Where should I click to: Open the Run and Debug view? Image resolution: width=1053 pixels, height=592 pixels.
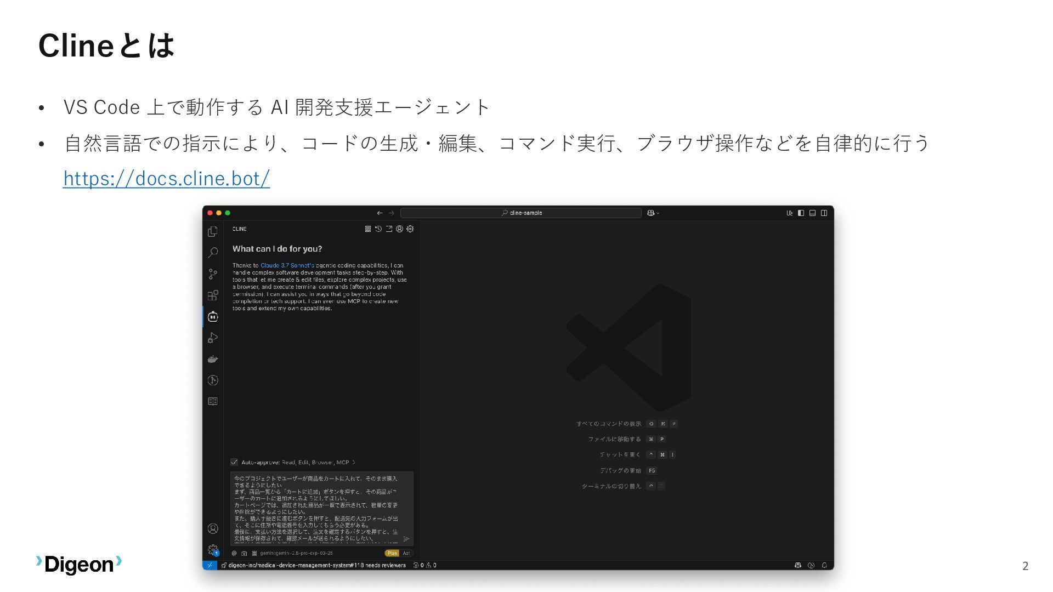pyautogui.click(x=213, y=338)
